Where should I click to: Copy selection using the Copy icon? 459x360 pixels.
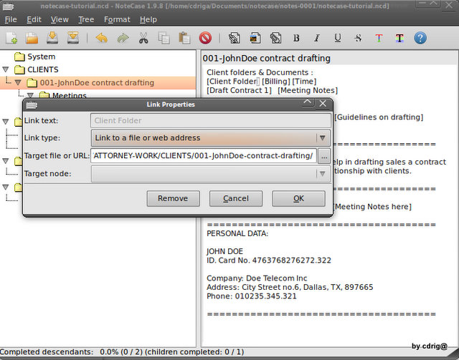164,38
